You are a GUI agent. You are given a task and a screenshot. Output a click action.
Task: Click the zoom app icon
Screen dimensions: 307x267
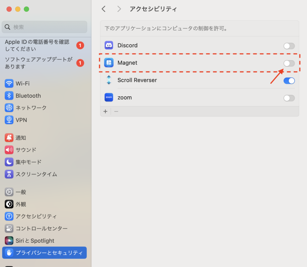[x=109, y=98]
